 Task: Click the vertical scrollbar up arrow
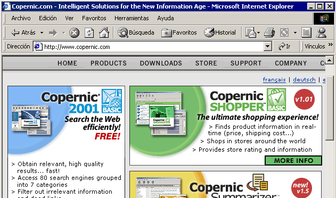(329, 60)
